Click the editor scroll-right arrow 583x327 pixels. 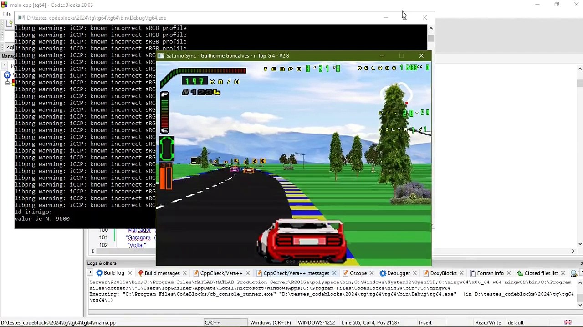coord(573,251)
